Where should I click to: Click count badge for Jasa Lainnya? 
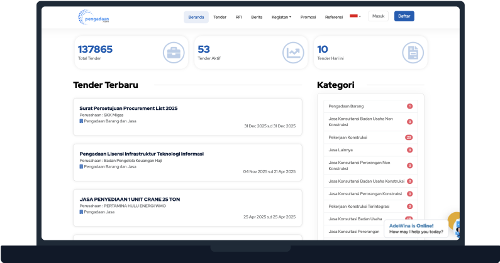coord(410,150)
